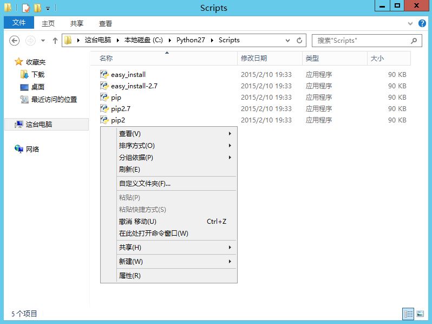Screen dimensions: 432x324
Task: Open the 文件 ribbon tab
Action: point(19,23)
